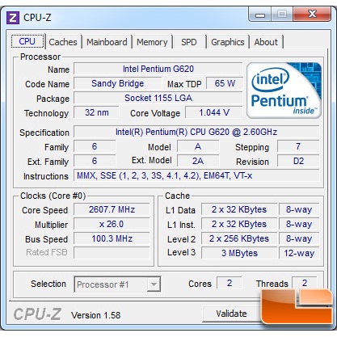Screen dimensions: 337x337
Task: Close the CPU-Z window
Action: (312, 15)
